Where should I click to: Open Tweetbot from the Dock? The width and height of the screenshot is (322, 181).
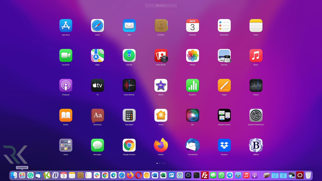point(238,175)
